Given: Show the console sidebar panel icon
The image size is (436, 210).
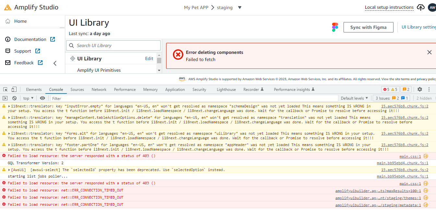Looking at the screenshot, I should point(5,98).
